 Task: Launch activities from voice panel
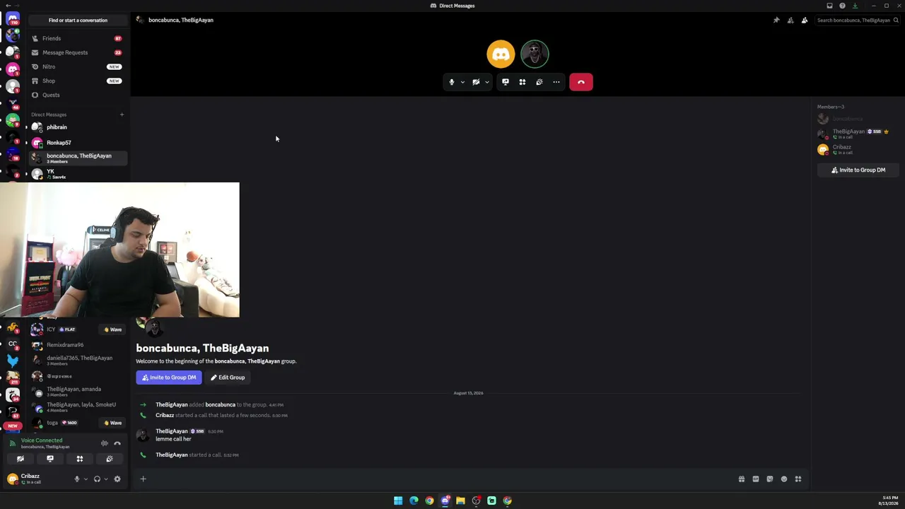80,459
